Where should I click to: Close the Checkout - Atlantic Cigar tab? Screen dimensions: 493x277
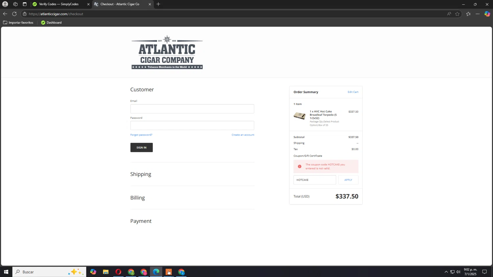click(150, 4)
